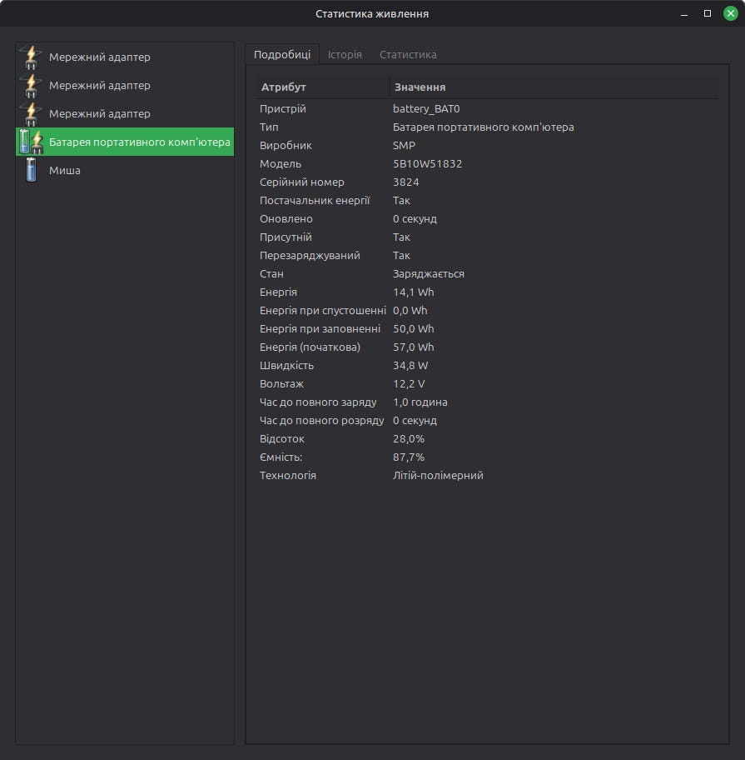Image resolution: width=745 pixels, height=760 pixels.
Task: Click the 1,0 година time value
Action: [x=420, y=402]
